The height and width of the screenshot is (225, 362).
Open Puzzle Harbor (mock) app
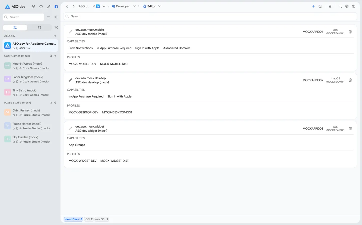(30, 126)
